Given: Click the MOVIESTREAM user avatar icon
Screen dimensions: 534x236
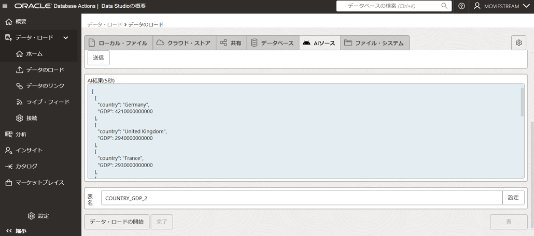Looking at the screenshot, I should click(477, 6).
